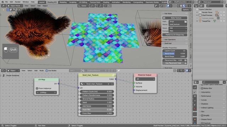Open the Global transform orientation dropdown
This screenshot has width=227, height=127.
click(x=84, y=6)
